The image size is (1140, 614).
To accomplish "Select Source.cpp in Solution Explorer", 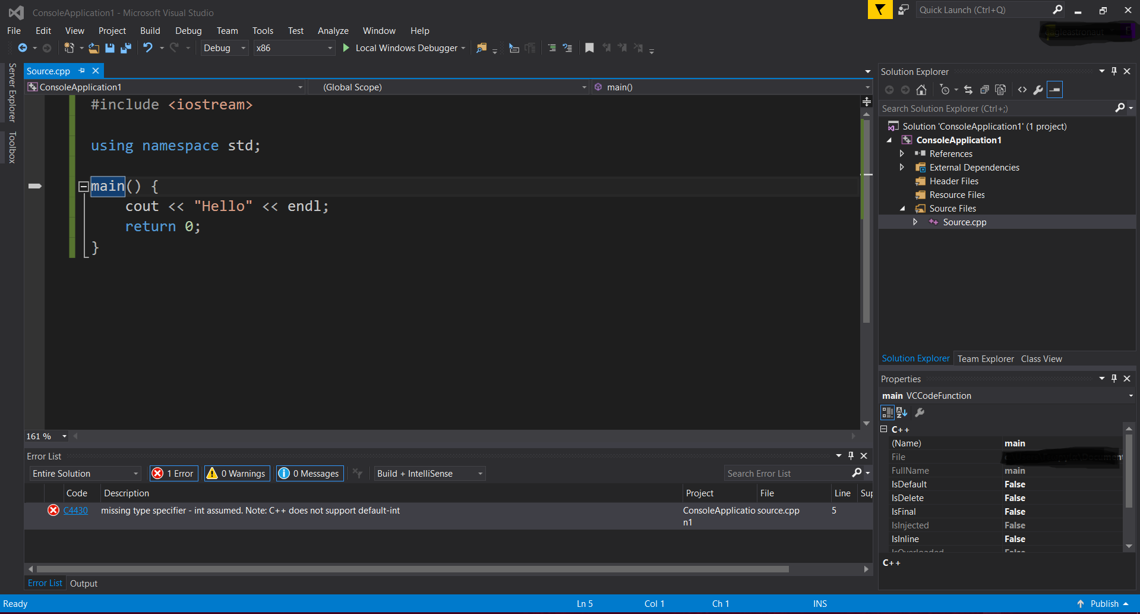I will click(x=964, y=222).
